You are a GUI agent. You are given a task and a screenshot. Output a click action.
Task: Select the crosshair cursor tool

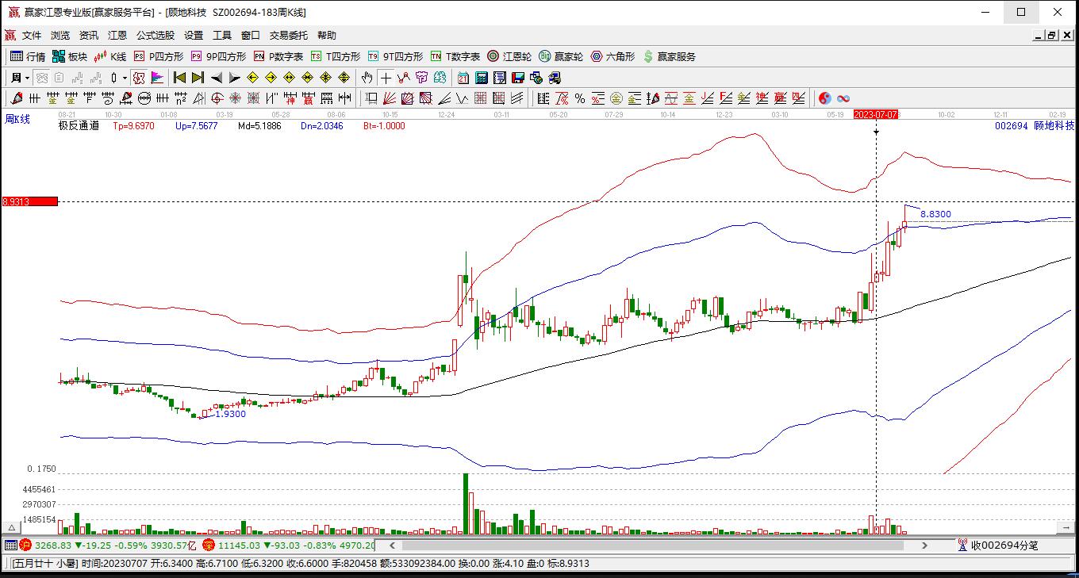coord(386,78)
